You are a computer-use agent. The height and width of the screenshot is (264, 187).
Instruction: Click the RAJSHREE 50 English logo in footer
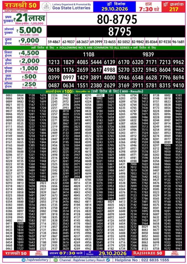148,253
